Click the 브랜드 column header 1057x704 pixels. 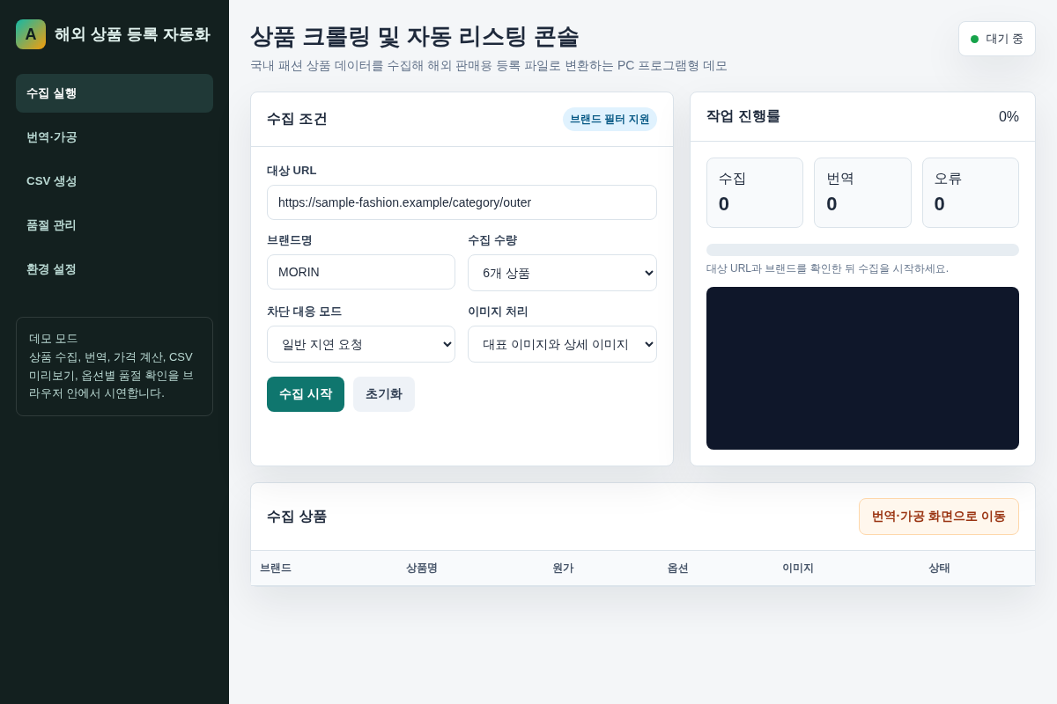click(x=276, y=568)
